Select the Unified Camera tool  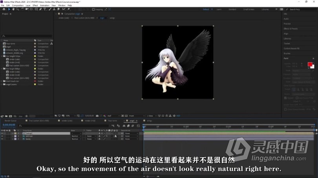[27, 9]
